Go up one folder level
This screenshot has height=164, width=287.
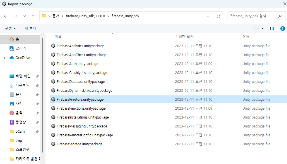tap(33, 16)
